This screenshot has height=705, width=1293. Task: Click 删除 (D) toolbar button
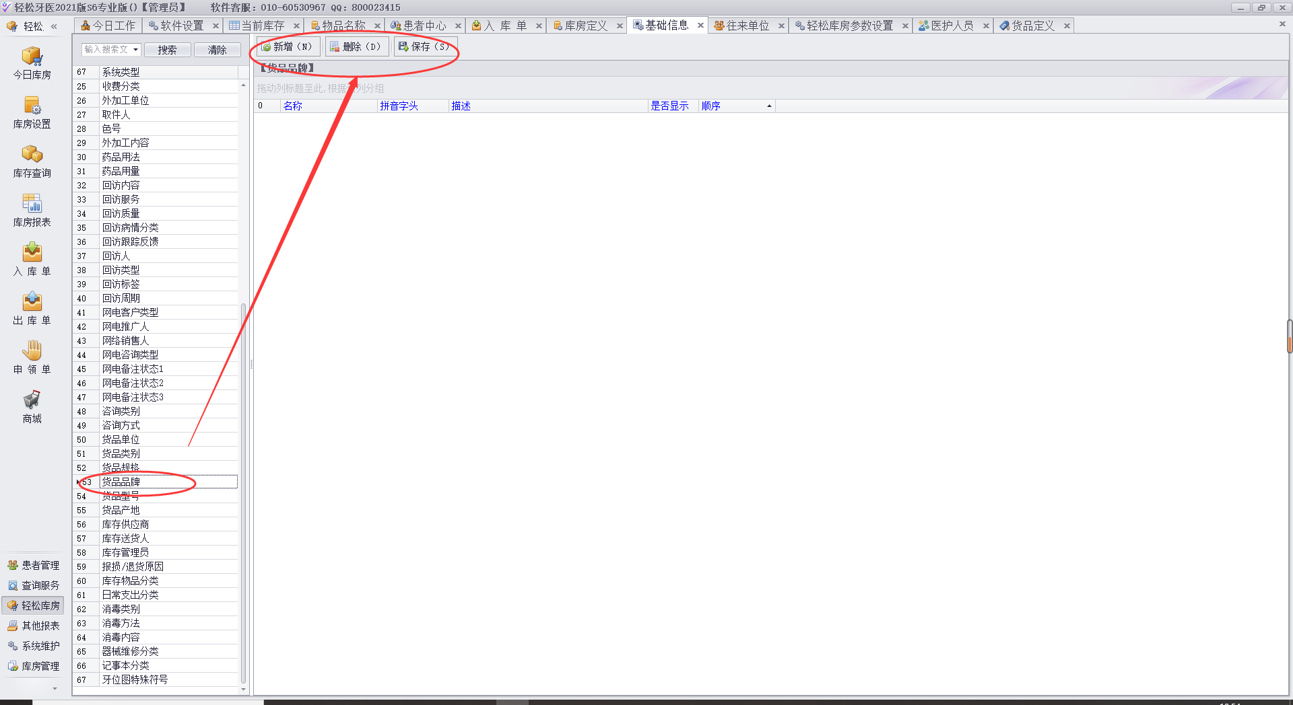356,46
